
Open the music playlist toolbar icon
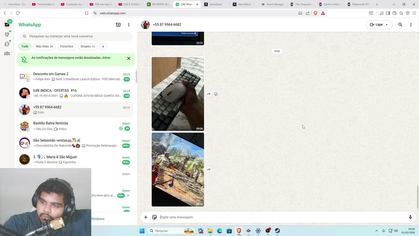pyautogui.click(x=381, y=13)
